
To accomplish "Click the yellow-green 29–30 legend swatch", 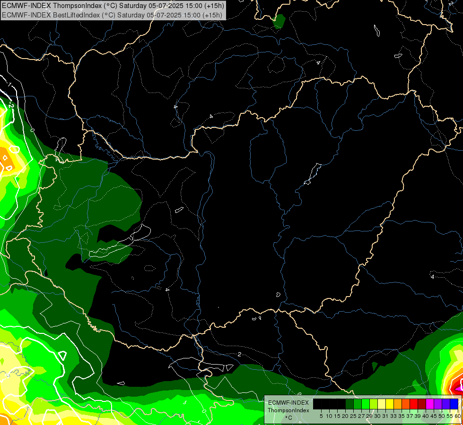I will click(x=374, y=404).
